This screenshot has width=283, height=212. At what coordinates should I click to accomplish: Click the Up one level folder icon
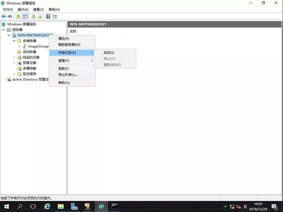point(19,17)
